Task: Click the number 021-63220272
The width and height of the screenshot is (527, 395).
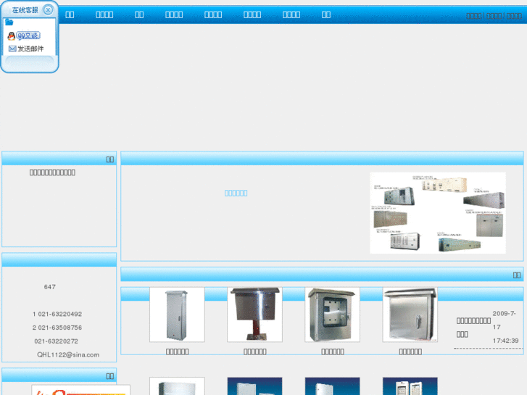Action: click(x=56, y=341)
